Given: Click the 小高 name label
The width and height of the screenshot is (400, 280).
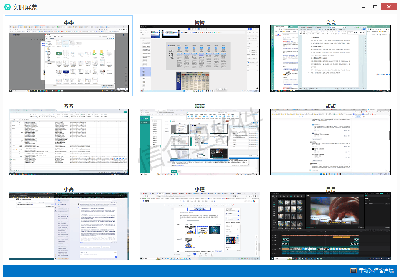Looking at the screenshot, I should point(69,189).
